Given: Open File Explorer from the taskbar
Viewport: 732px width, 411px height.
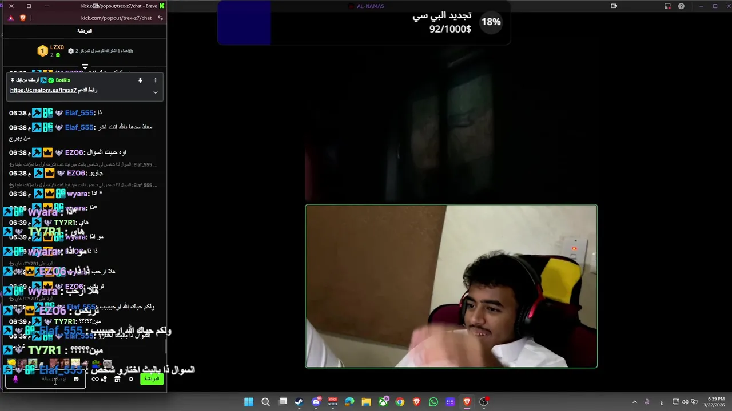Looking at the screenshot, I should pyautogui.click(x=366, y=402).
